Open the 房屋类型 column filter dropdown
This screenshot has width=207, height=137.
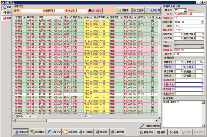[x=121, y=18]
